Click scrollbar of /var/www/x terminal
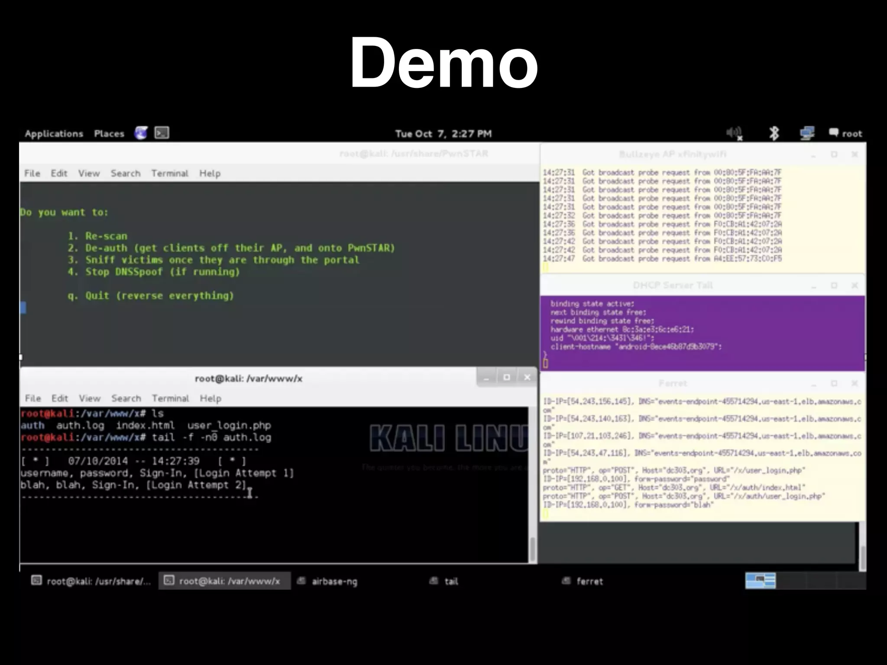Screen dimensions: 887x665 [x=532, y=549]
